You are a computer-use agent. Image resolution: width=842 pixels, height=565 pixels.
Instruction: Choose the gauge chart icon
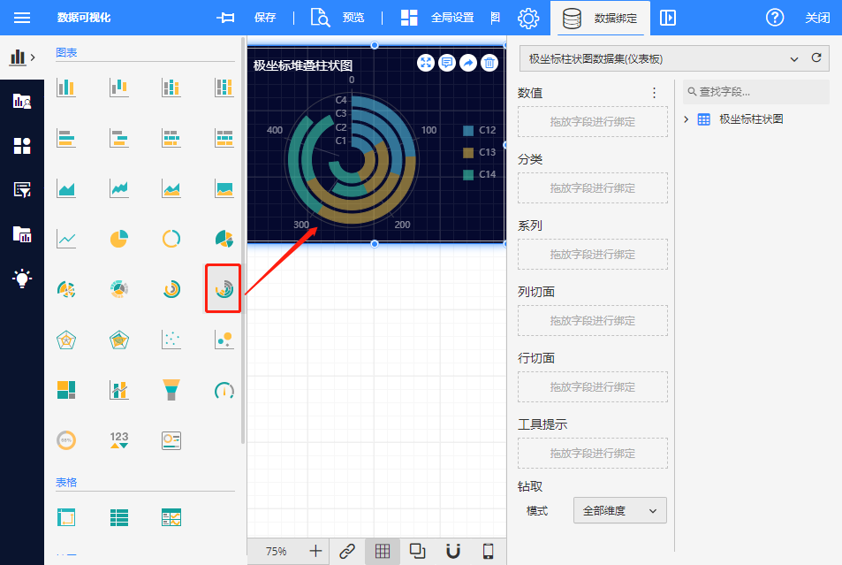pos(224,389)
